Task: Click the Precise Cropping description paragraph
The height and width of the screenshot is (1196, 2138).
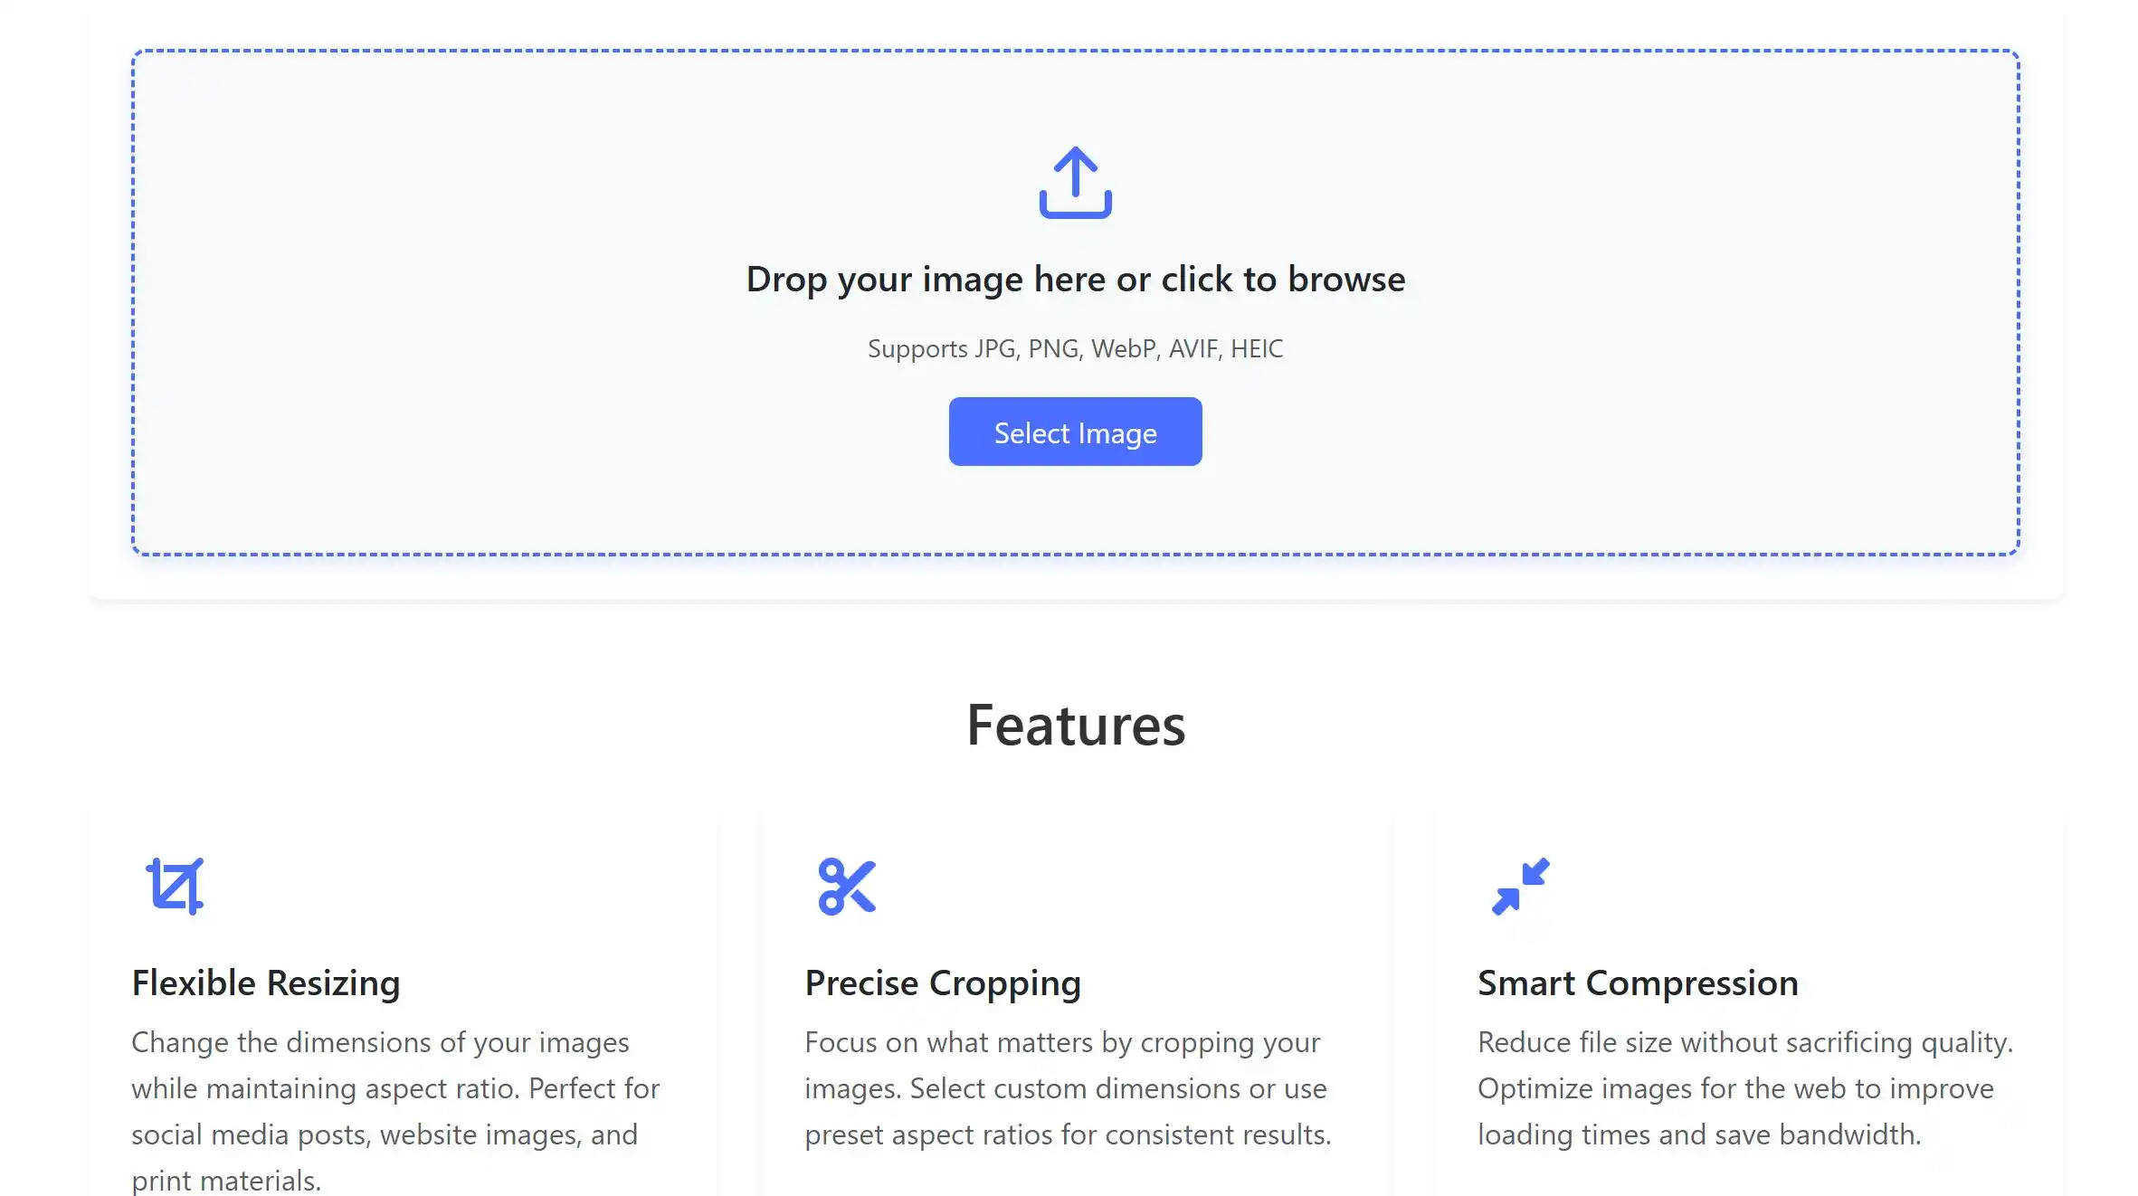Action: (1068, 1088)
